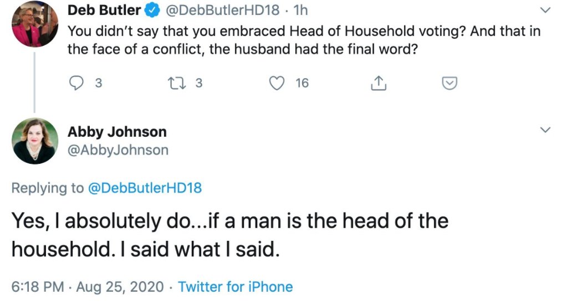
Task: Click the Deb Butler display name
Action: 104,10
